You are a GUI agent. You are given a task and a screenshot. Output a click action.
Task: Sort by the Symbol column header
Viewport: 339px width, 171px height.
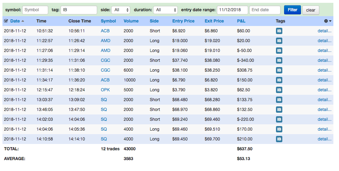coord(108,21)
